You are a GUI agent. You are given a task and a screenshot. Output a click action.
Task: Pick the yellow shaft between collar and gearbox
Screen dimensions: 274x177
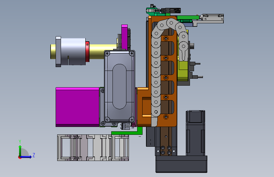click(x=103, y=52)
